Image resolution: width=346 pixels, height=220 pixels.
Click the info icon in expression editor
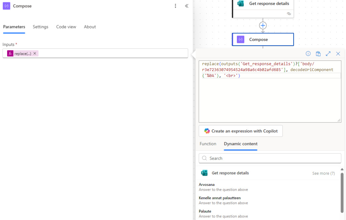point(308,54)
